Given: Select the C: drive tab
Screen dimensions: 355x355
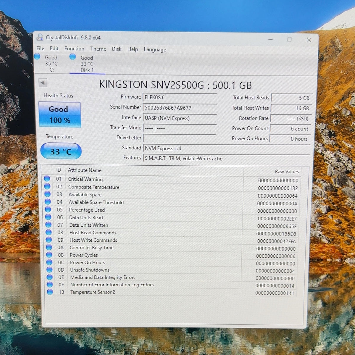Looking at the screenshot, I should pyautogui.click(x=51, y=64).
